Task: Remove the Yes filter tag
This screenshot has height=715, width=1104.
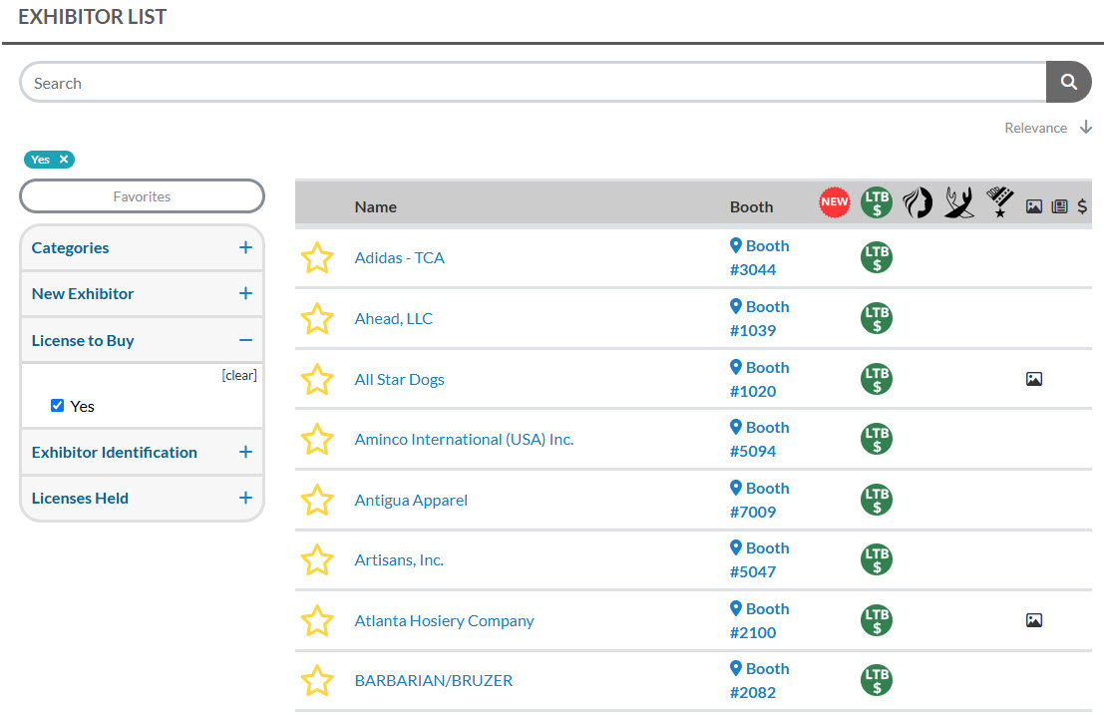Action: point(64,160)
